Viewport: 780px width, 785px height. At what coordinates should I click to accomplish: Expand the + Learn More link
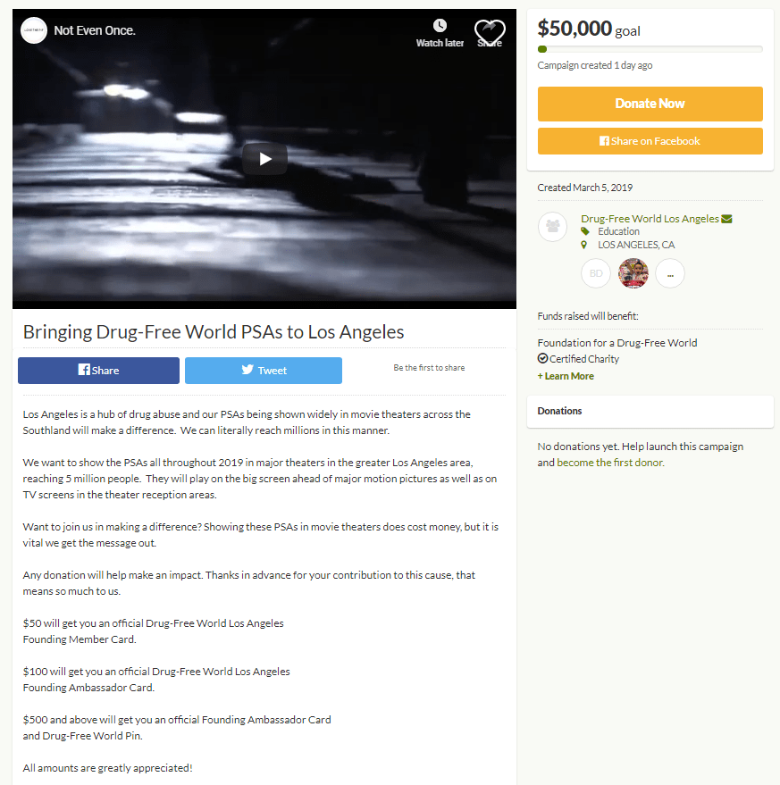(x=566, y=376)
